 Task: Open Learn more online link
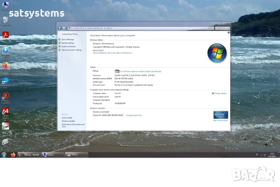[x=220, y=120]
